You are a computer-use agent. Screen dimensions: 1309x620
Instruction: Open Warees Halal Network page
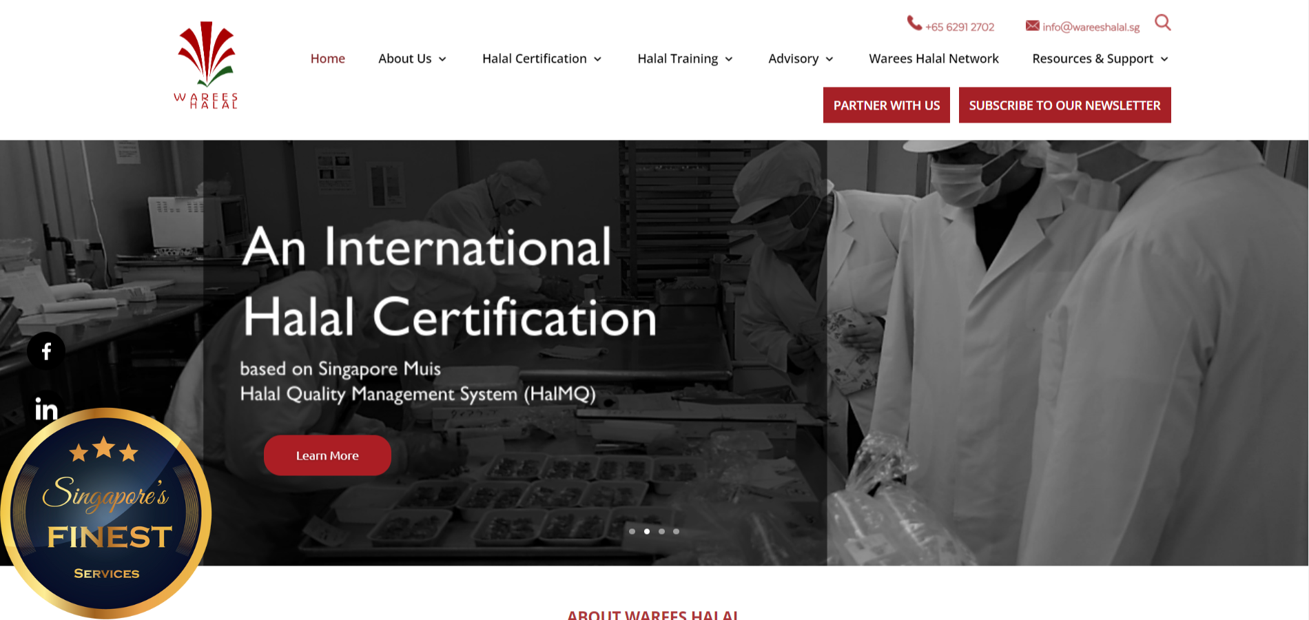tap(934, 59)
